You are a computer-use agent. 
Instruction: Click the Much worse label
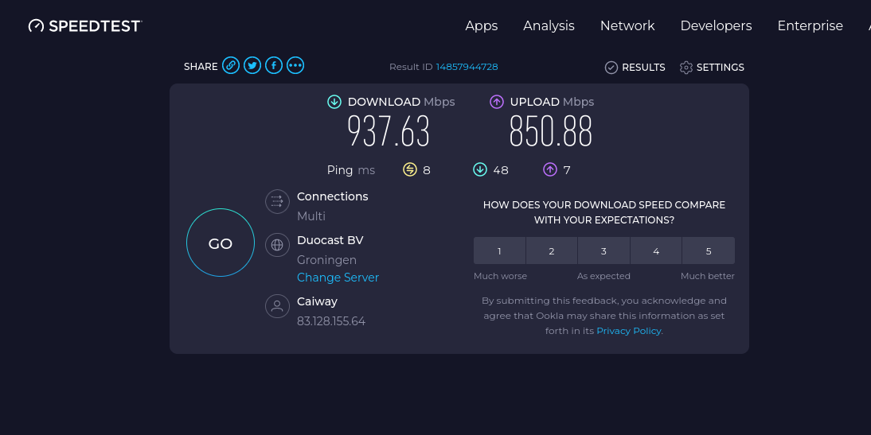pos(501,276)
